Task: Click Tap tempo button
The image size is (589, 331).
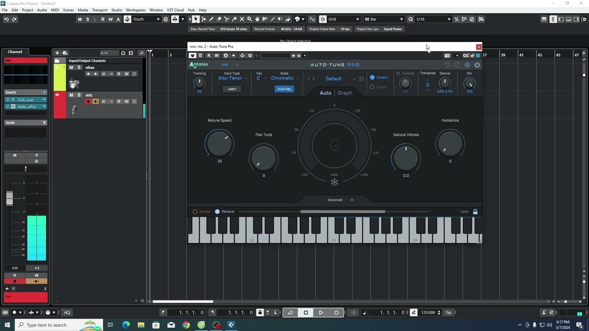Action: [448, 313]
